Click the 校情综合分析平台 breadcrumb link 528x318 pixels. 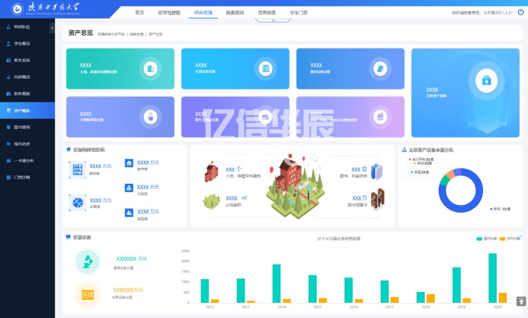click(111, 33)
